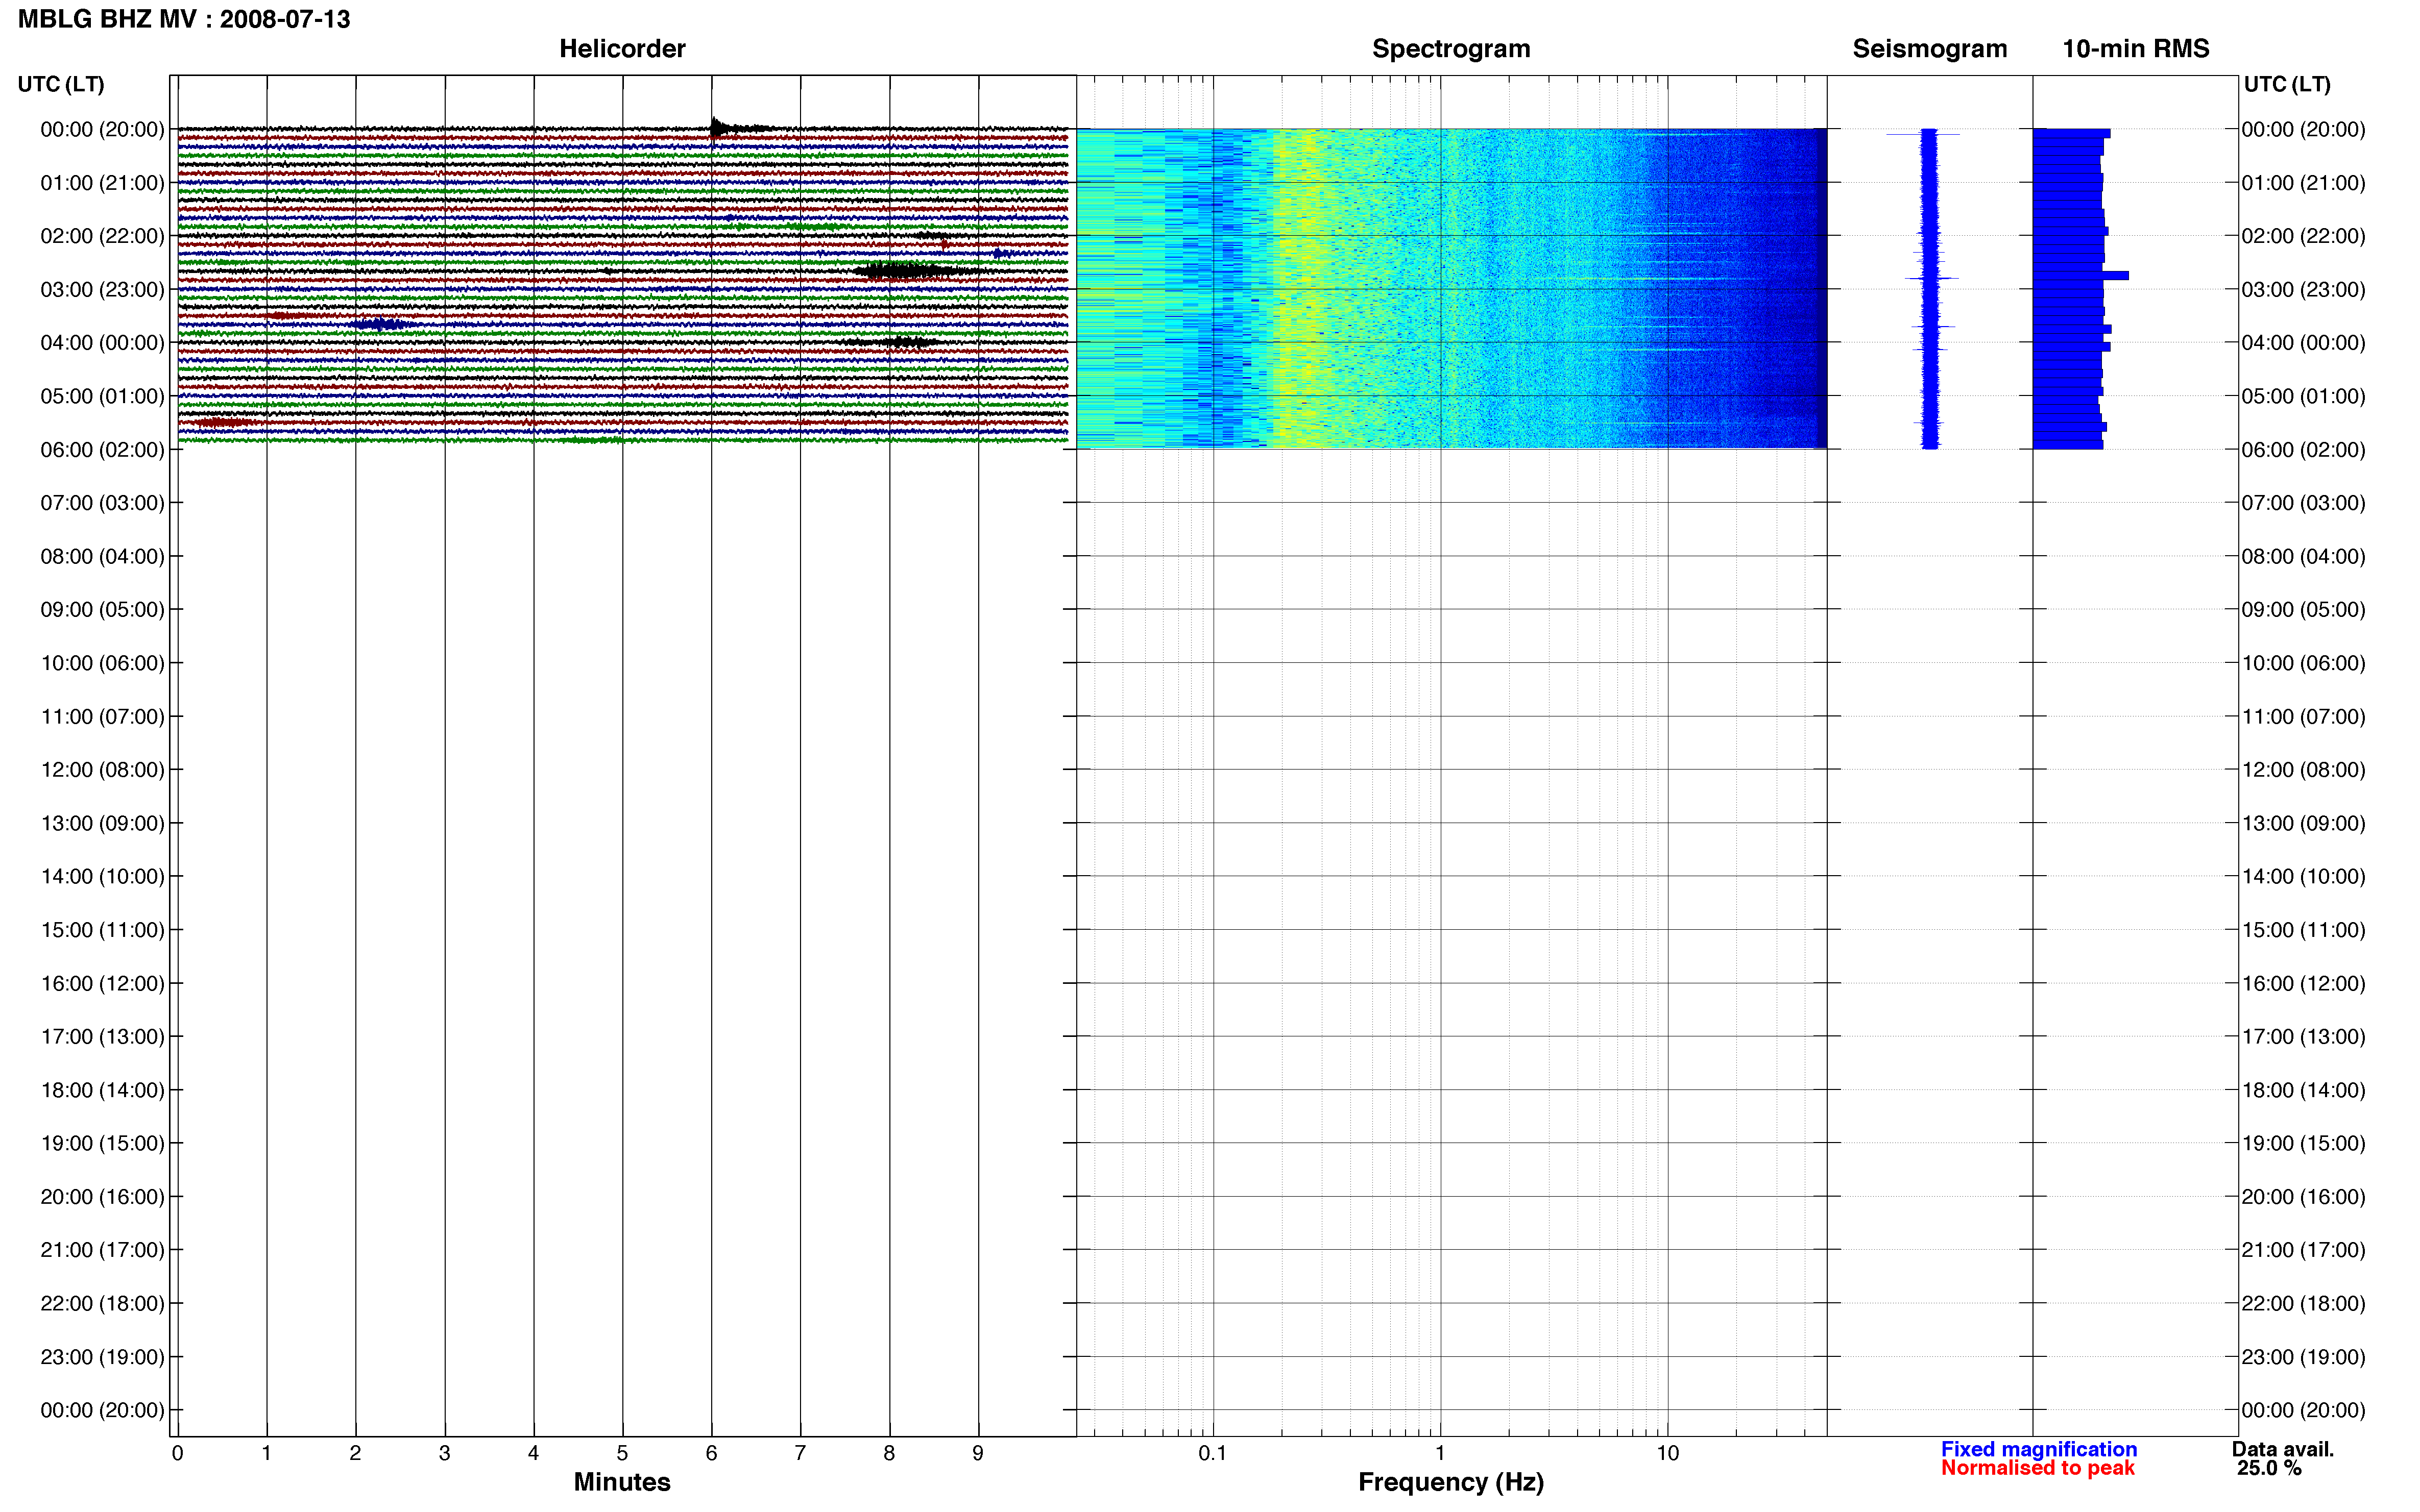
Task: Click the Data avail. label
Action: [2283, 1449]
